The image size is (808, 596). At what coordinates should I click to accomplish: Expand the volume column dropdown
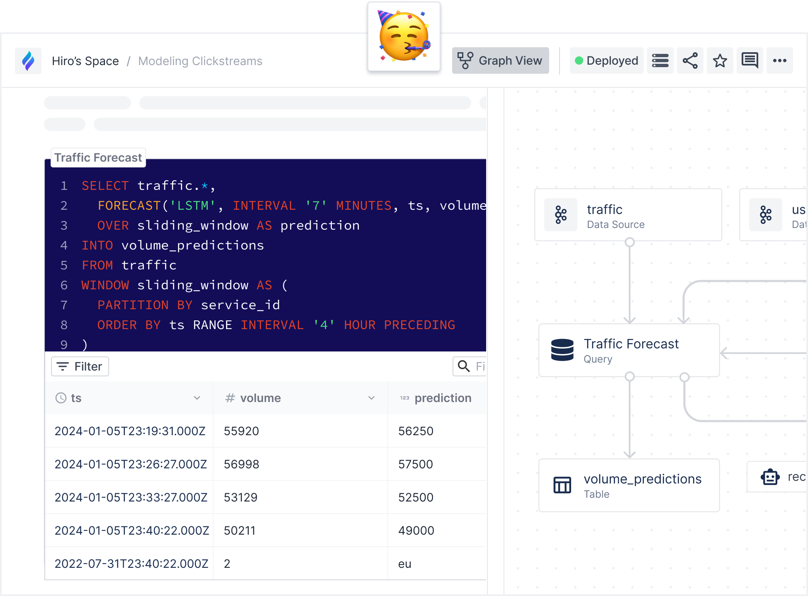click(x=371, y=398)
